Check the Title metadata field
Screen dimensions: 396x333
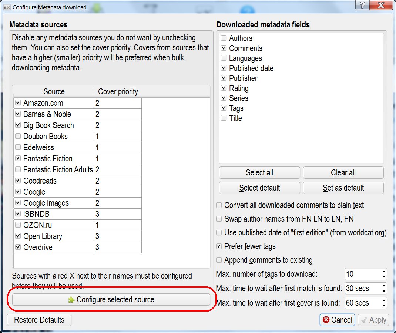click(x=224, y=118)
